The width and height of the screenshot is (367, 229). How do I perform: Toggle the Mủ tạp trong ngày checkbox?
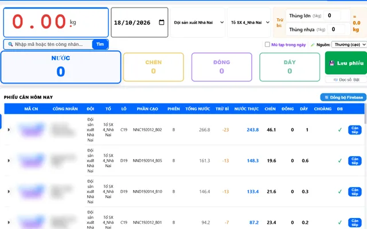(267, 45)
